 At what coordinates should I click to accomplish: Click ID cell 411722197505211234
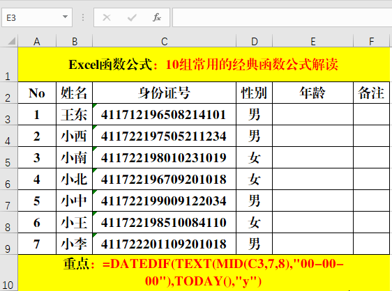click(164, 136)
